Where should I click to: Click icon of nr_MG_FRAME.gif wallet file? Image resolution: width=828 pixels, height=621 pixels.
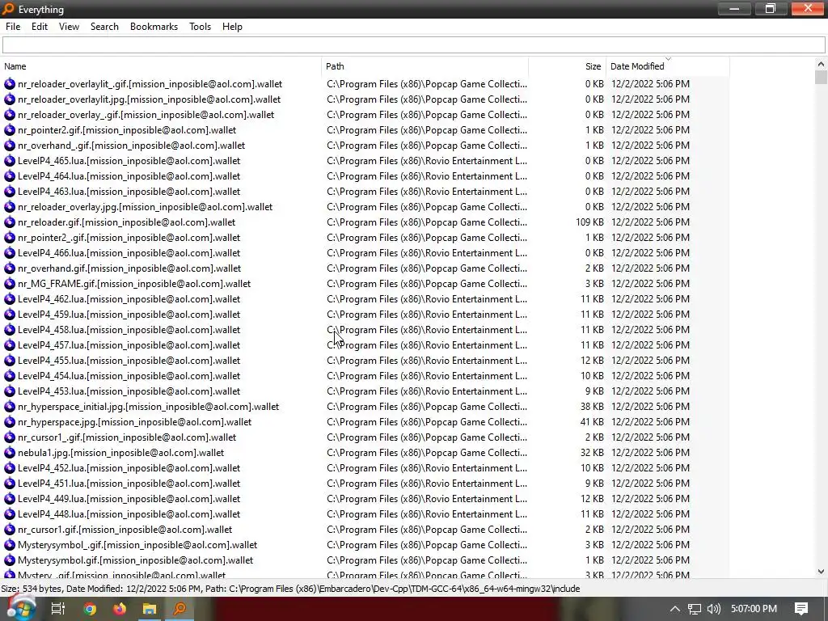pos(10,284)
